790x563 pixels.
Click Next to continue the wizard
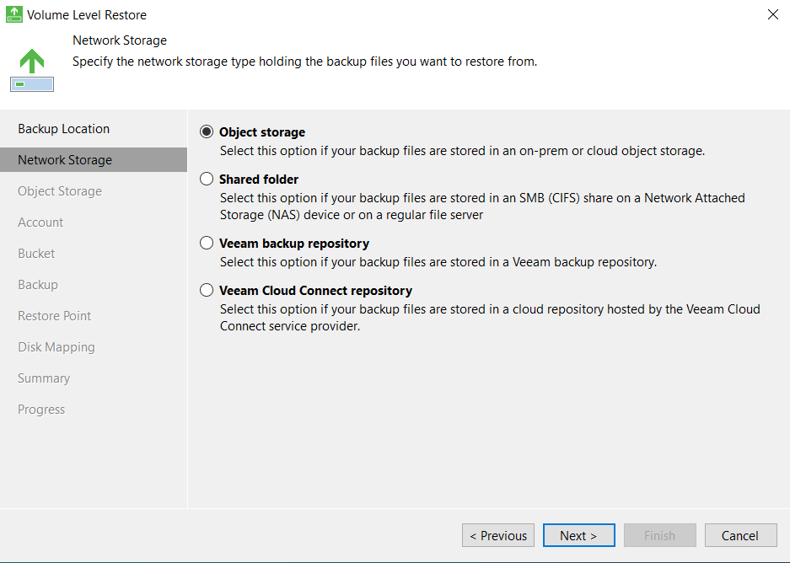coord(578,535)
